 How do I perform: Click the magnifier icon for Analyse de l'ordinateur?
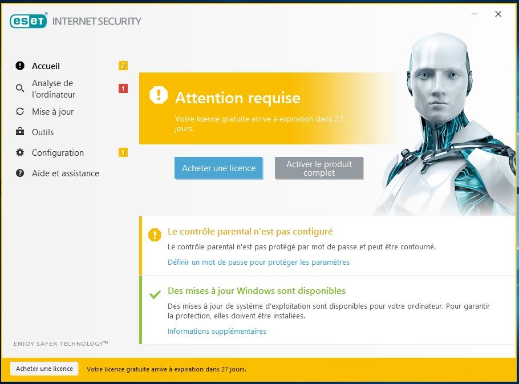pyautogui.click(x=20, y=88)
